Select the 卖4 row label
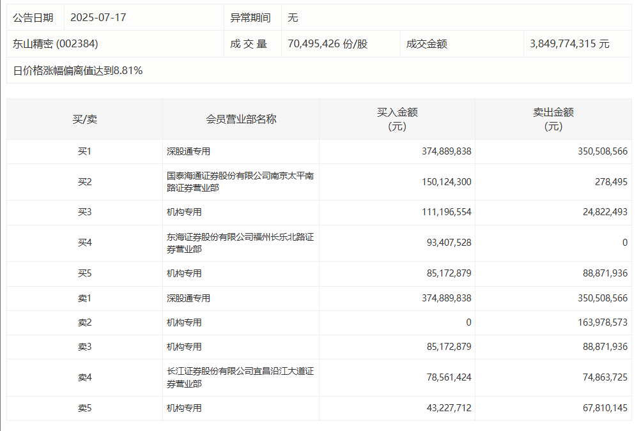 click(84, 377)
